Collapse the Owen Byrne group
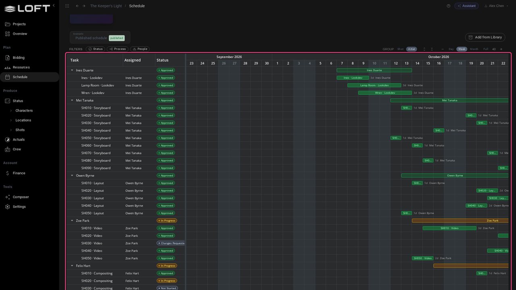The height and width of the screenshot is (290, 516). coord(72,176)
